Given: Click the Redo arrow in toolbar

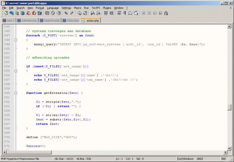Looking at the screenshot, I should (x=72, y=13).
